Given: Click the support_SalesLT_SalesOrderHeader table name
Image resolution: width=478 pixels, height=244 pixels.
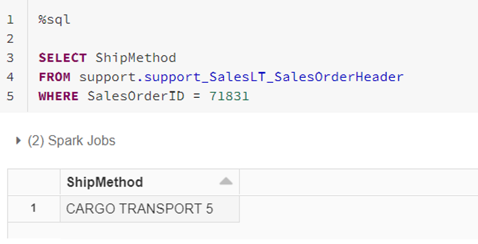Looking at the screenshot, I should click(274, 77).
